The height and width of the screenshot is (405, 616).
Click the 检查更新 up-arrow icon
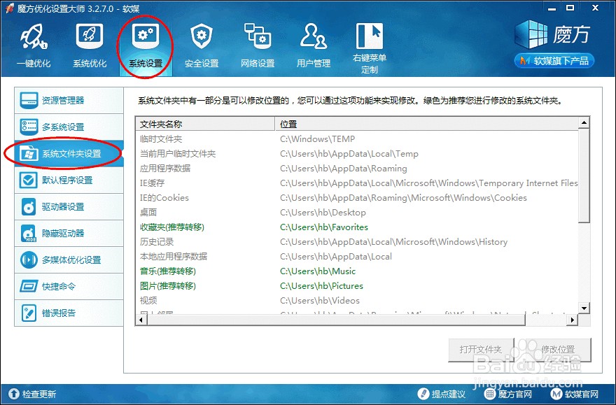[13, 394]
